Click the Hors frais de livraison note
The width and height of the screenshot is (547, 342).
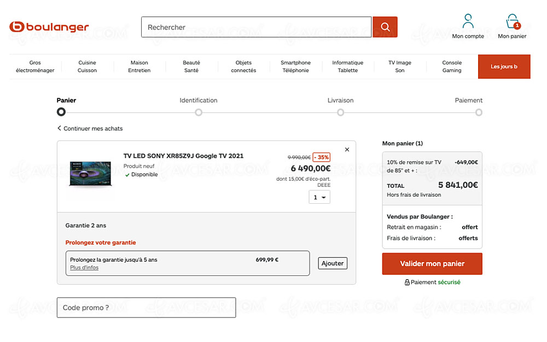tap(414, 195)
